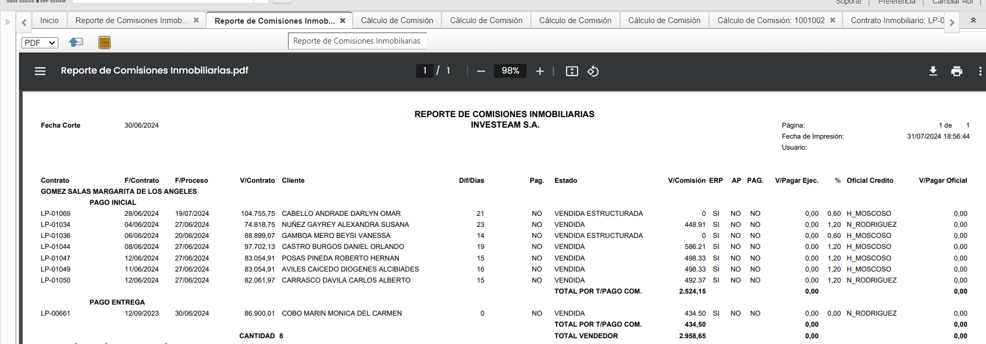Open the PDF output format dropdown
Viewport: 986px width, 344px height.
40,43
